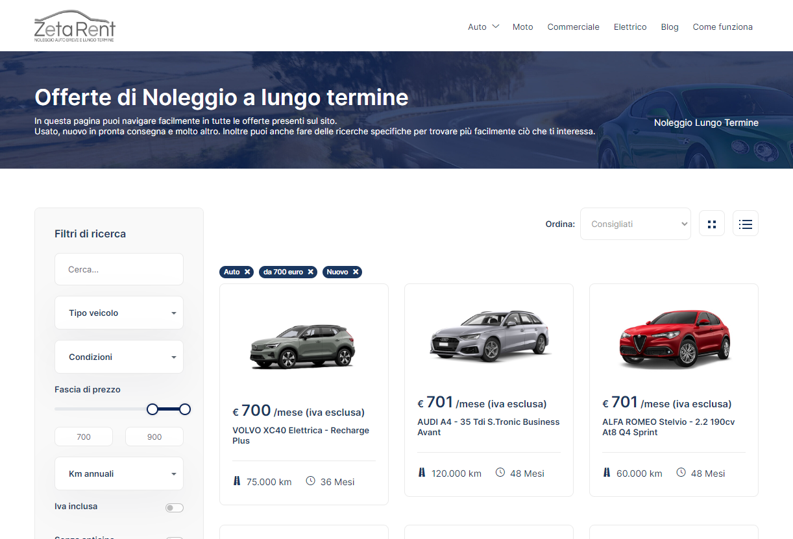The width and height of the screenshot is (793, 539).
Task: Open the Audi A4 35 Tdi Business Avant offer
Action: click(x=488, y=427)
